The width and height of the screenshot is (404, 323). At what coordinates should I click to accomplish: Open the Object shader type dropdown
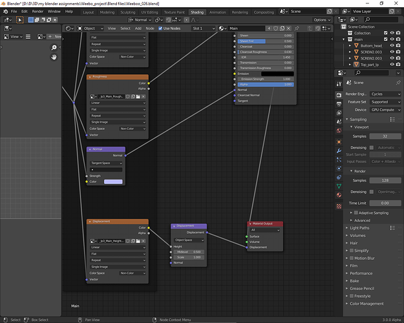tap(90, 28)
